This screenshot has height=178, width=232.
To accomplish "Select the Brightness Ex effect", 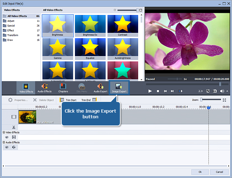I will (90, 25).
